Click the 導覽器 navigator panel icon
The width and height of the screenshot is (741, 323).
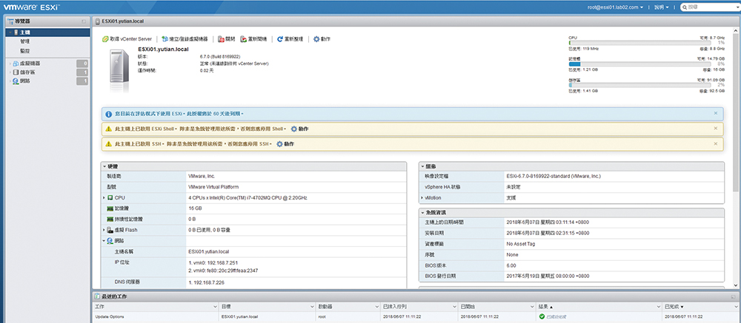click(x=11, y=21)
